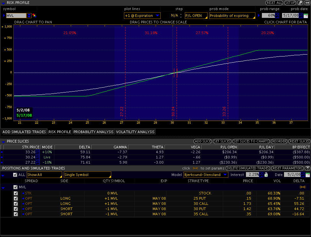Open the Show All filter dropdown

pyautogui.click(x=45, y=175)
